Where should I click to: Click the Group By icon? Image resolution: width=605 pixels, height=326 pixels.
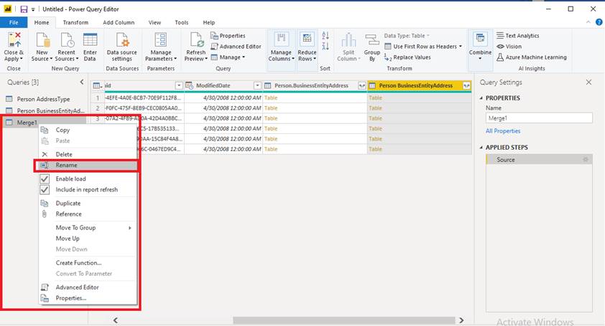point(372,39)
